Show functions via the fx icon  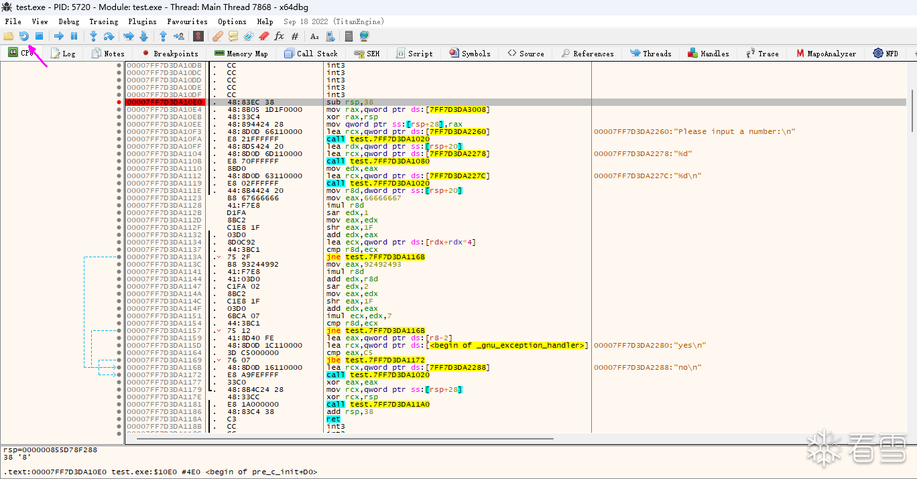[x=279, y=36]
